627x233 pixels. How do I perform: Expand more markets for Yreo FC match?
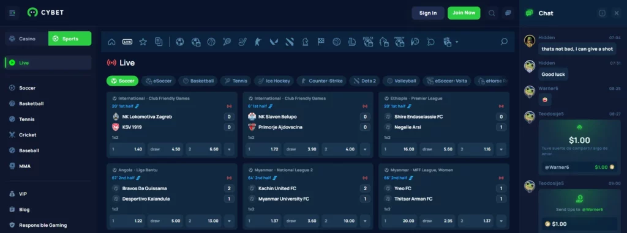tap(501, 221)
